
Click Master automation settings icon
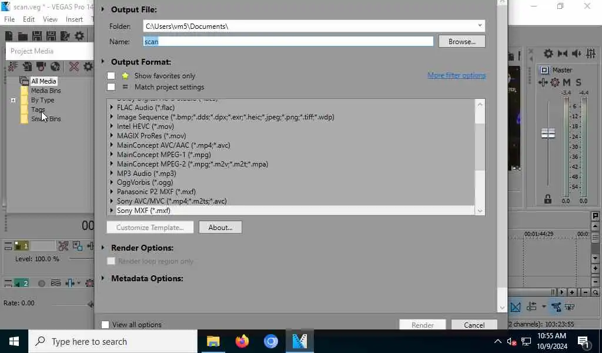tap(543, 82)
